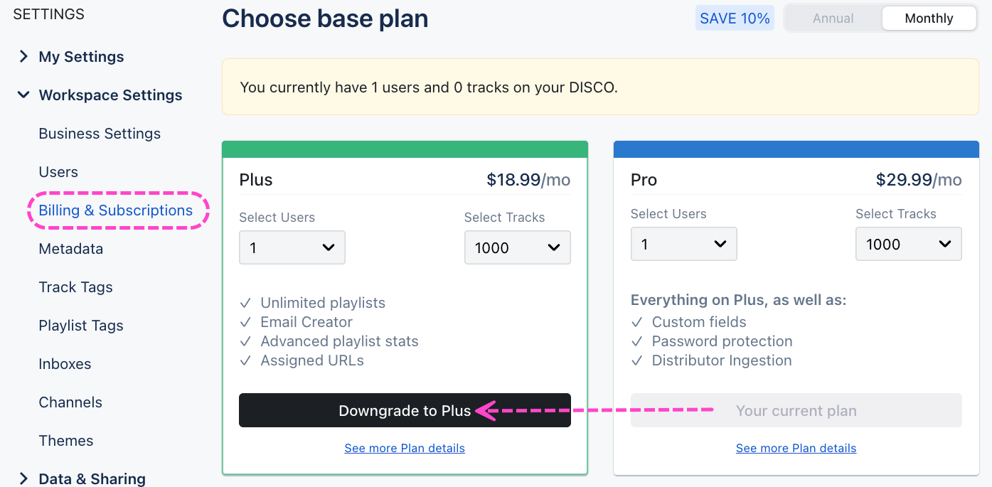Image resolution: width=992 pixels, height=487 pixels.
Task: Open Business Settings page
Action: click(x=100, y=134)
